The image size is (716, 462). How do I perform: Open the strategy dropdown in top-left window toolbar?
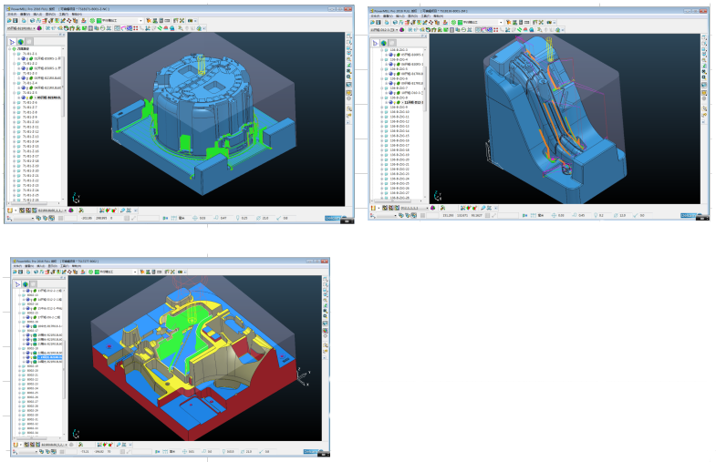(140, 20)
